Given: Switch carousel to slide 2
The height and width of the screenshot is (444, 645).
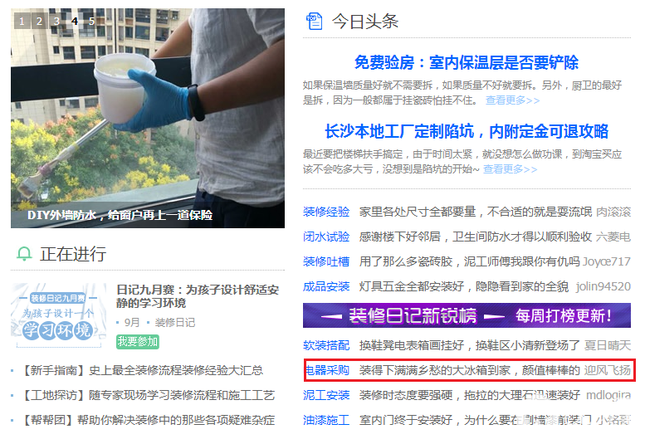Looking at the screenshot, I should point(40,21).
